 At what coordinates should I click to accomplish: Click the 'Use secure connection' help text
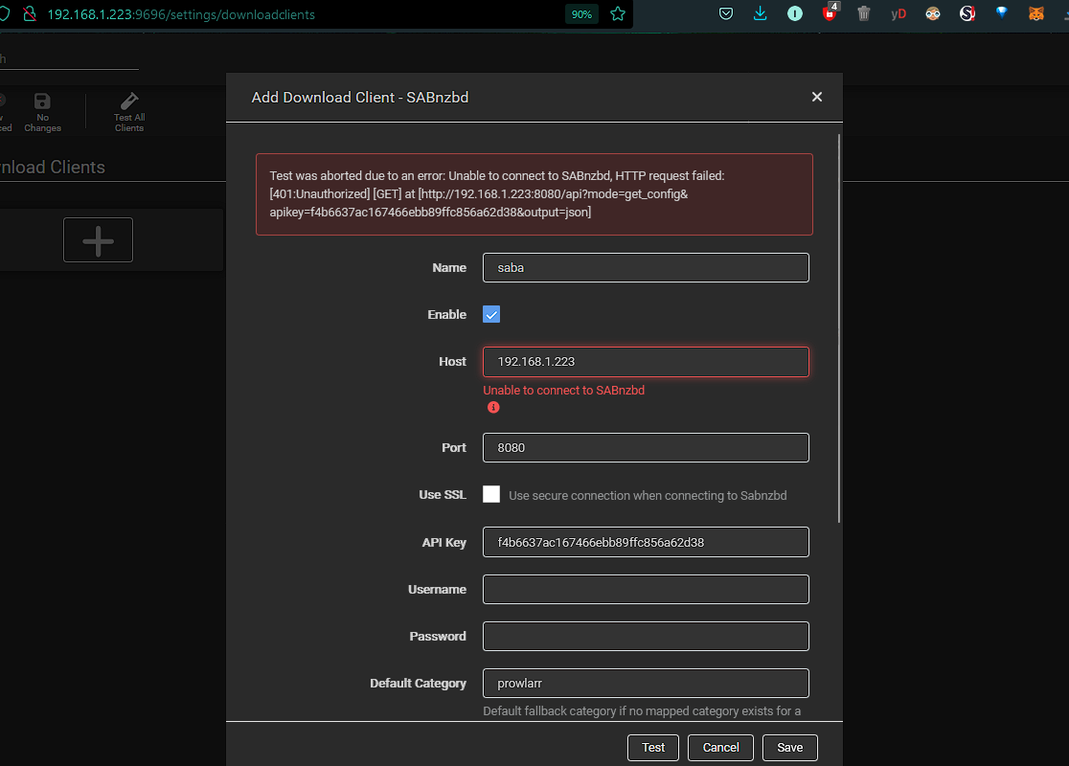pos(648,495)
